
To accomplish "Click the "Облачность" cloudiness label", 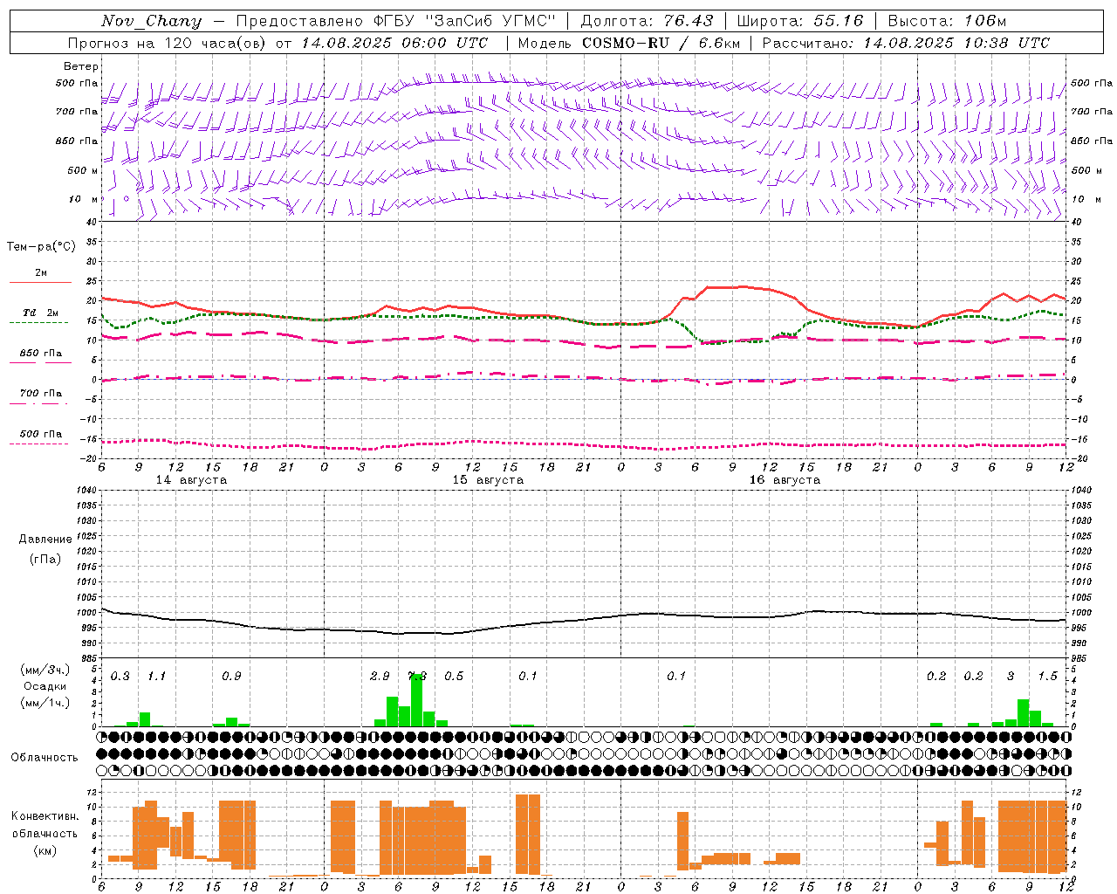I will [x=45, y=758].
